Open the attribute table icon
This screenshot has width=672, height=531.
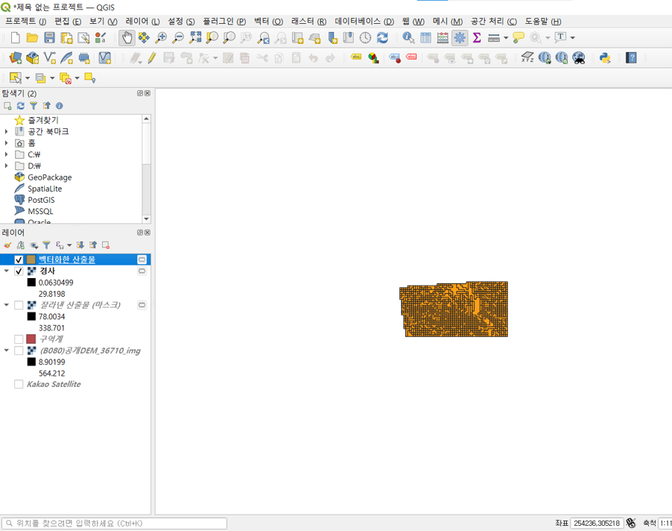tap(425, 38)
